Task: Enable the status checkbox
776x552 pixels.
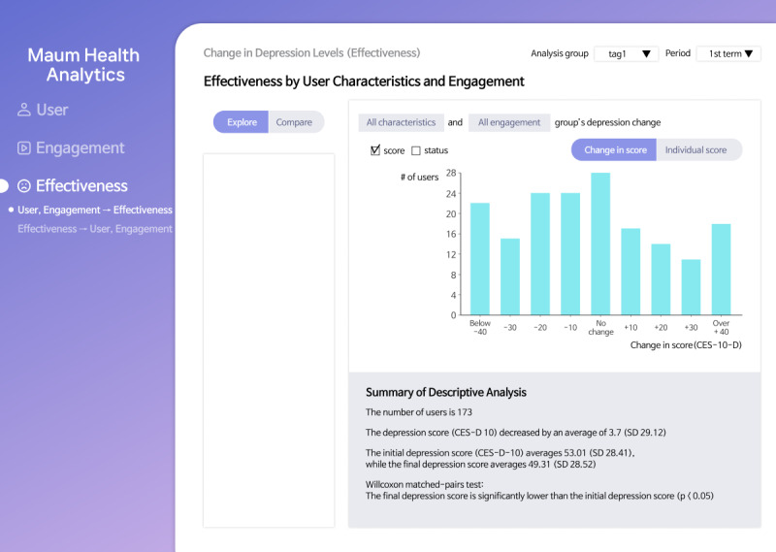Action: click(x=416, y=150)
